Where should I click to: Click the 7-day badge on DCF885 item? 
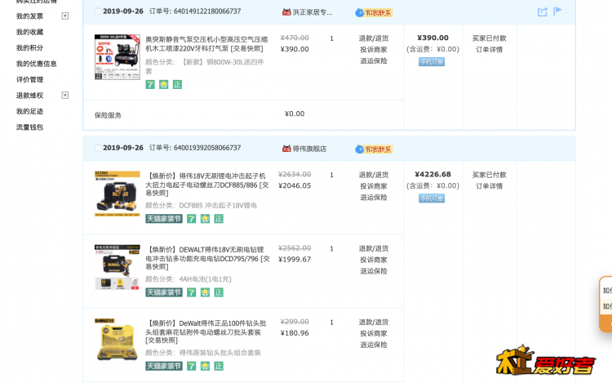[x=191, y=219]
